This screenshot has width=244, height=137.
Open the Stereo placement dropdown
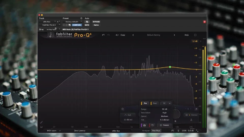coord(191,115)
